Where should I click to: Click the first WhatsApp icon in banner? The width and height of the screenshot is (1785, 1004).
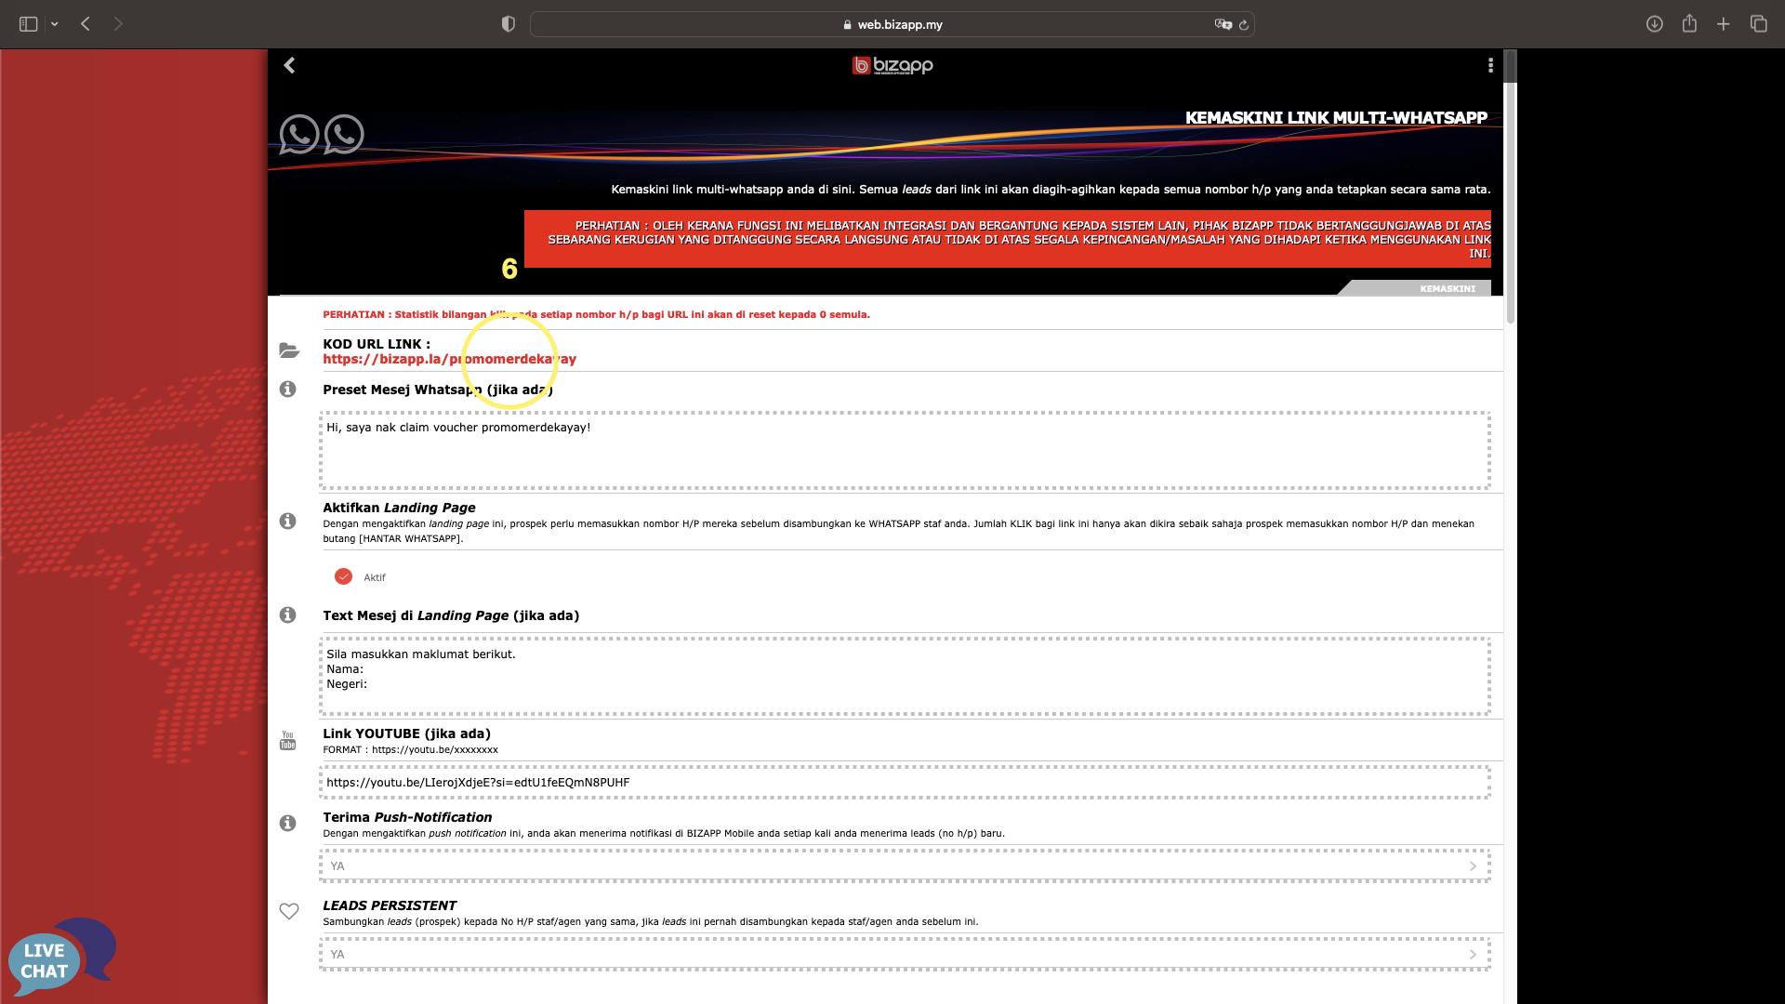(x=299, y=135)
